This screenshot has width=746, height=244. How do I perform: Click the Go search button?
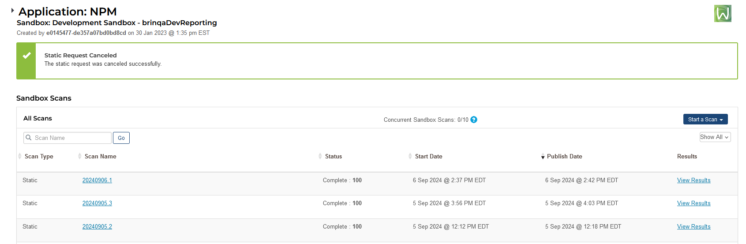click(x=121, y=138)
